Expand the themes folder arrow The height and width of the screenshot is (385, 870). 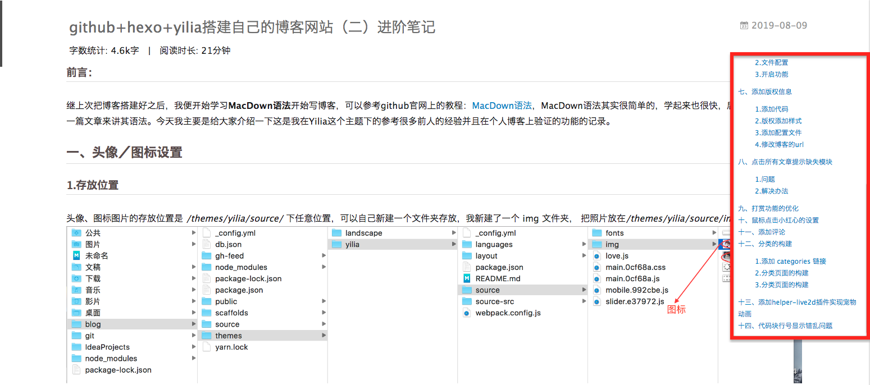[324, 336]
